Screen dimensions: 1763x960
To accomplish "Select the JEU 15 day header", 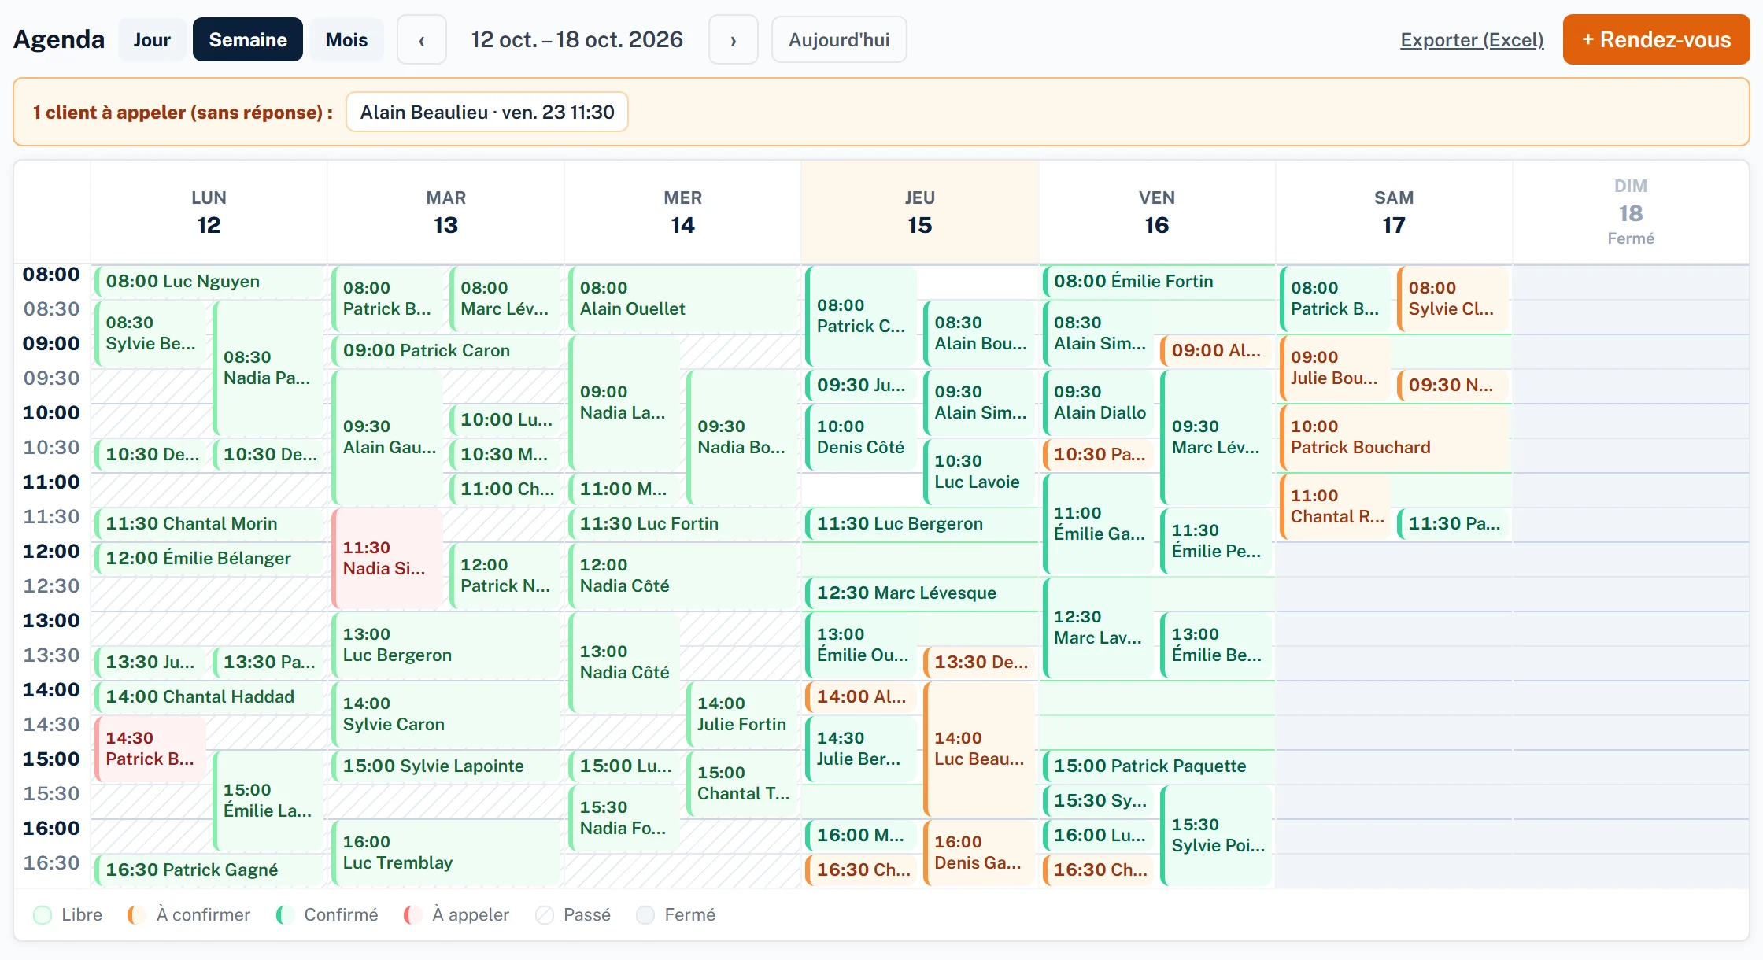I will click(x=919, y=212).
